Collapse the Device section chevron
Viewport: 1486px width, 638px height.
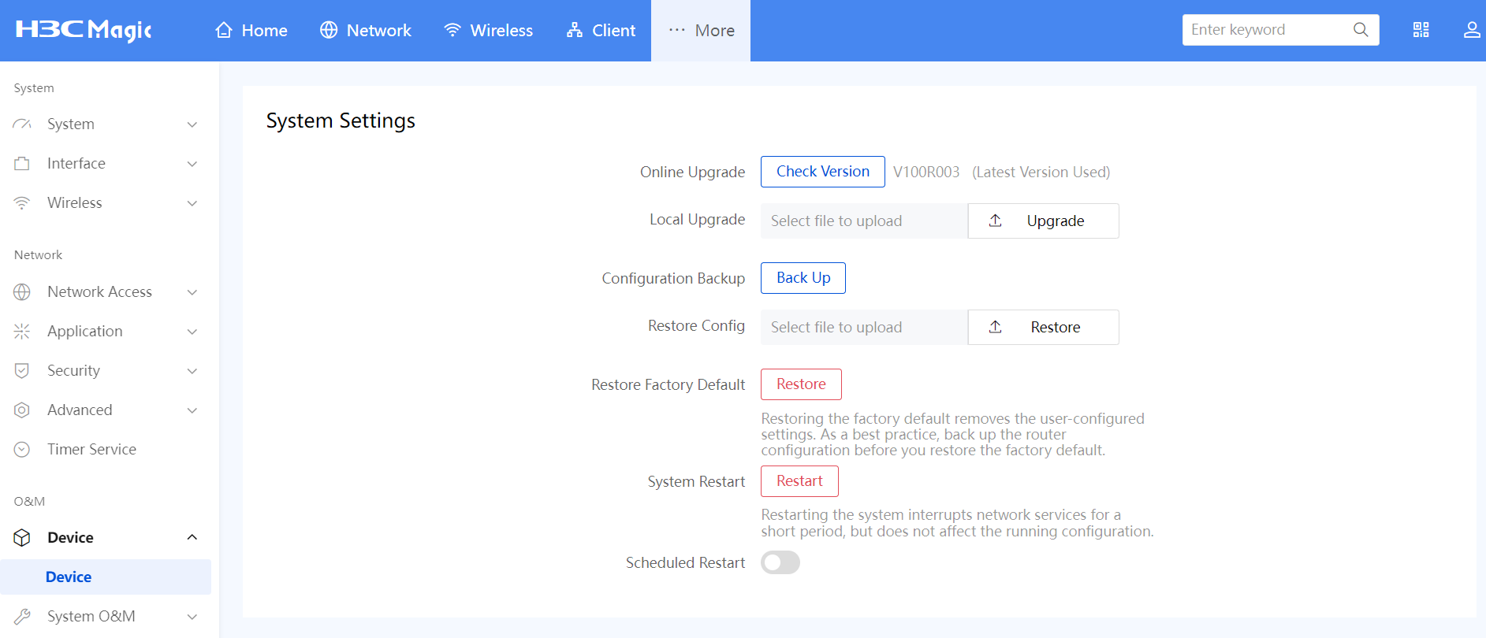point(192,537)
